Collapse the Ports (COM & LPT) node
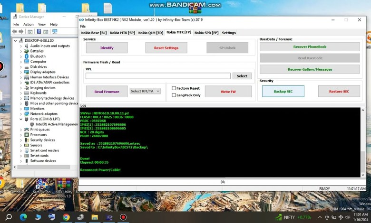This screenshot has width=371, height=223. click(x=21, y=119)
